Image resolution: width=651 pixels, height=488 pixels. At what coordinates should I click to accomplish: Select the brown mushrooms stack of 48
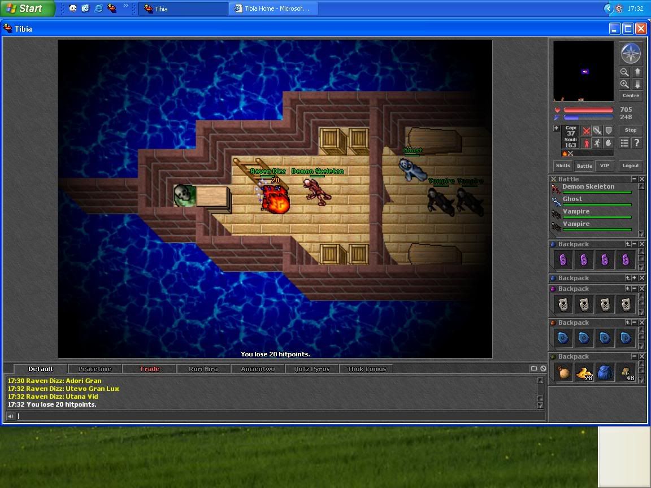[626, 372]
